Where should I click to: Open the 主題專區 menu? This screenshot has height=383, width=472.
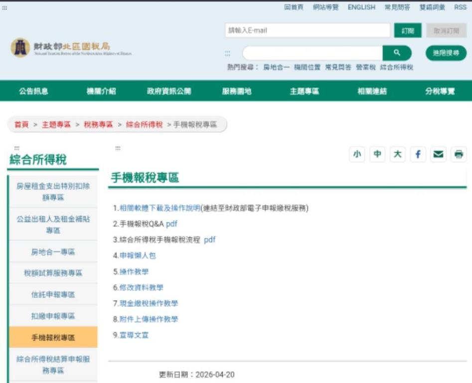(304, 91)
